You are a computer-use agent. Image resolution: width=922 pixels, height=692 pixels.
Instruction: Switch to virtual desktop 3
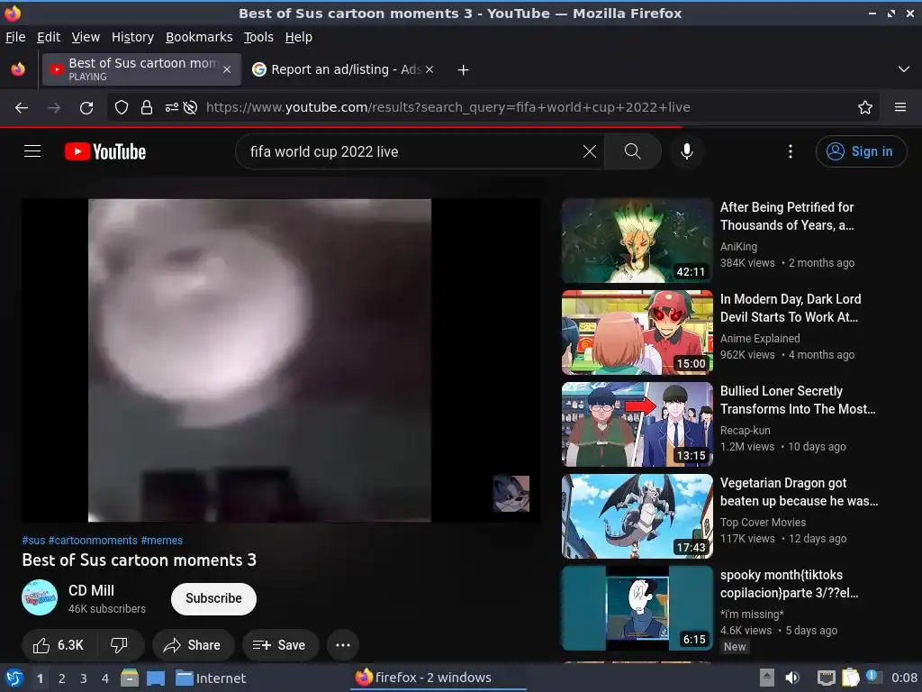coord(84,678)
